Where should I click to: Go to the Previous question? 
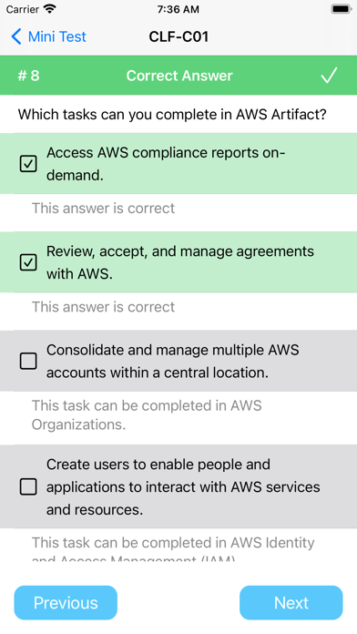[66, 603]
